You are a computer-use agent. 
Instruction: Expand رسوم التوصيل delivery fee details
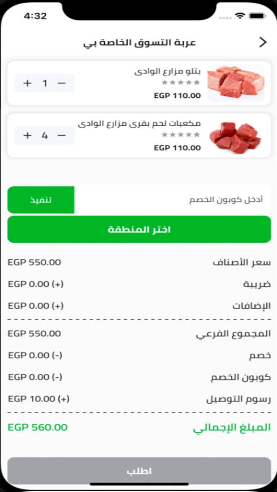[x=138, y=399]
